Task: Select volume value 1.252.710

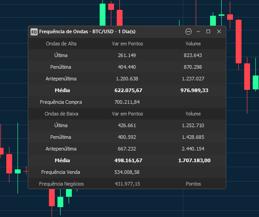Action: click(x=193, y=125)
